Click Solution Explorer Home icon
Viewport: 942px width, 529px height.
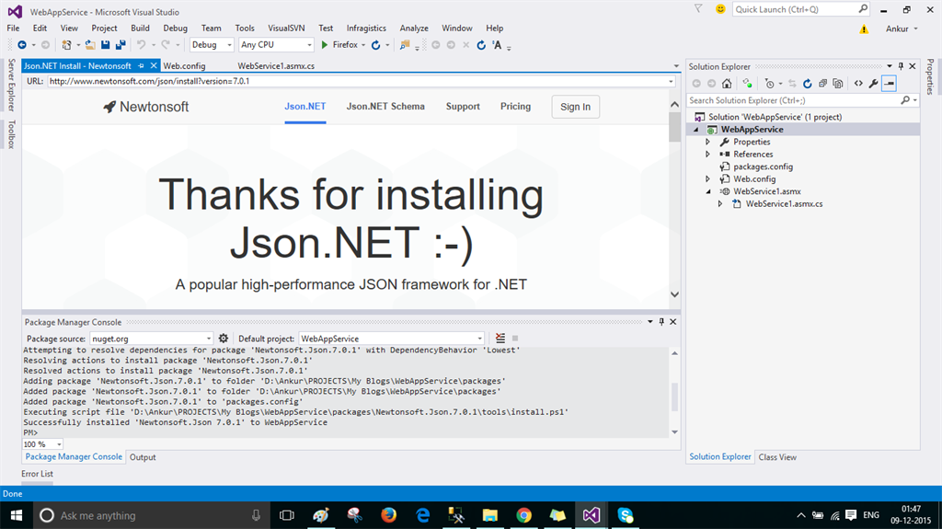pos(726,83)
